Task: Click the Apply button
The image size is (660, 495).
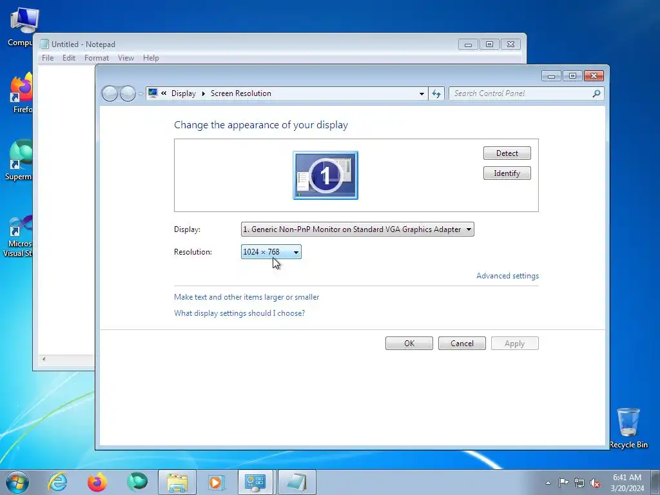Action: [x=515, y=344]
